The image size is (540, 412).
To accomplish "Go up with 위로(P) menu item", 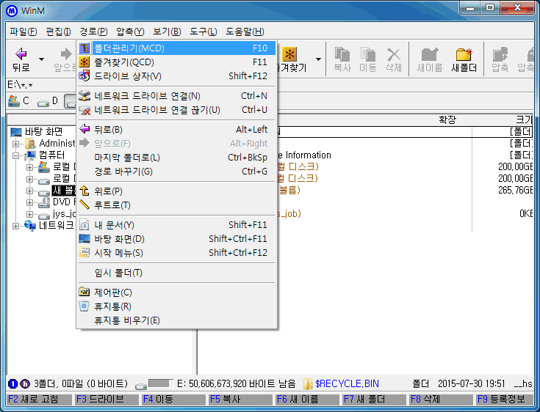I will point(176,191).
